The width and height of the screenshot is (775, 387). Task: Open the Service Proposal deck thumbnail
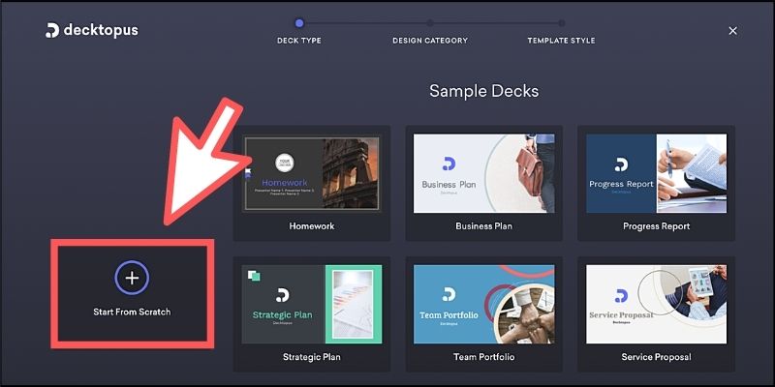pos(657,304)
